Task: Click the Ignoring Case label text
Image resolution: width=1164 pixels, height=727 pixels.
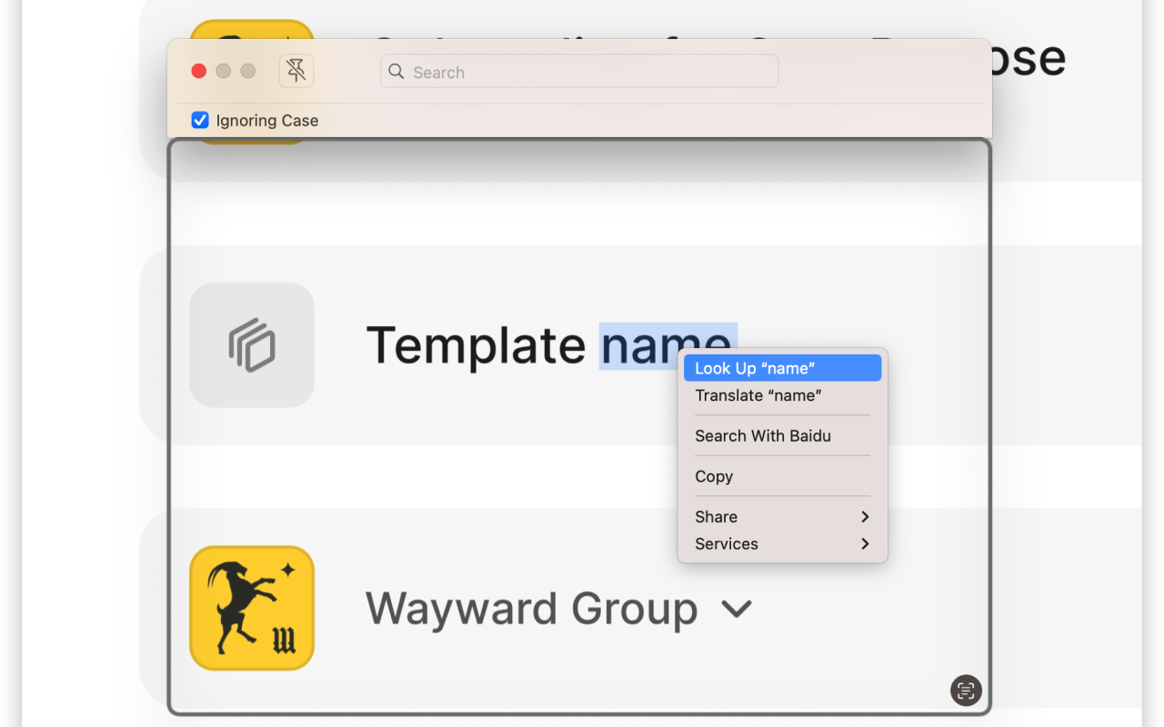Action: pos(267,120)
